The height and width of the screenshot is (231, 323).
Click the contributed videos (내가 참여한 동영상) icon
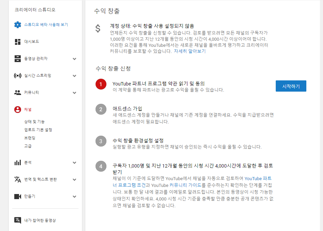[18, 220]
